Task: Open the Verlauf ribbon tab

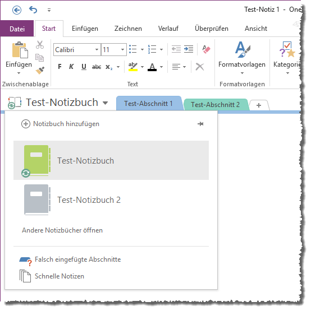Action: (168, 29)
